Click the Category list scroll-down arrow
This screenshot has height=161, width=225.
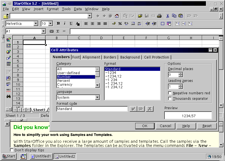(97, 85)
